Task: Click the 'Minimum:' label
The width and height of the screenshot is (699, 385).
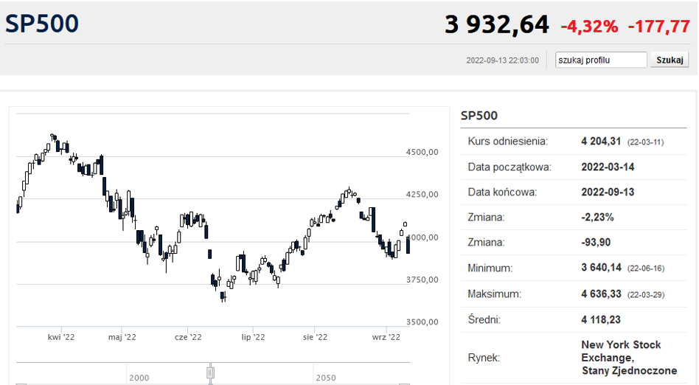Action: pos(490,268)
